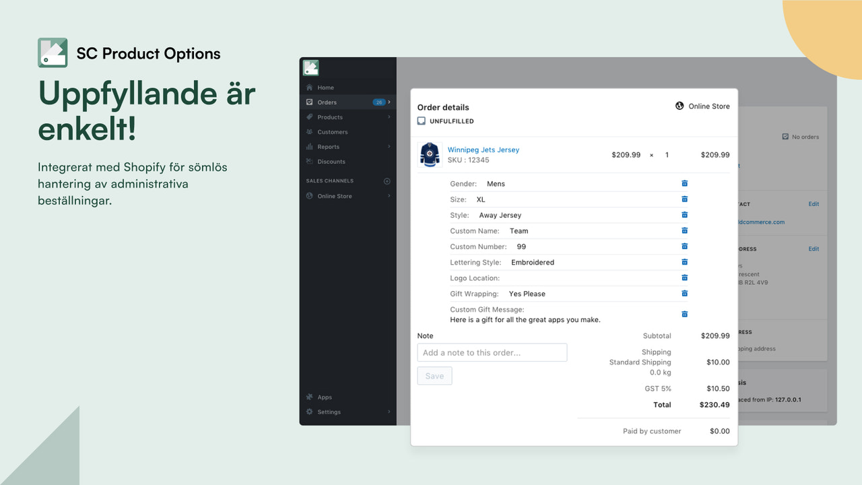Delete the Size XL option
The image size is (862, 485).
pyautogui.click(x=684, y=199)
